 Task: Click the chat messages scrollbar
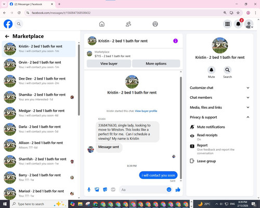coord(181,127)
